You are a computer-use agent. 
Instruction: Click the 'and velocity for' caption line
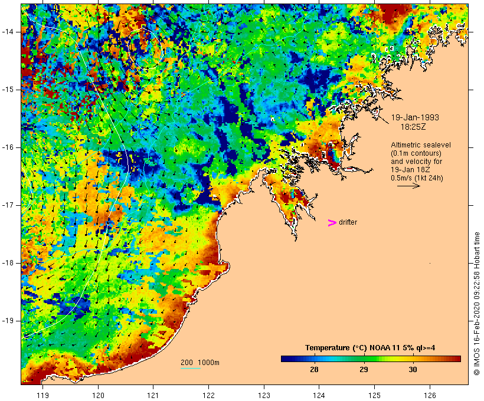(x=416, y=162)
